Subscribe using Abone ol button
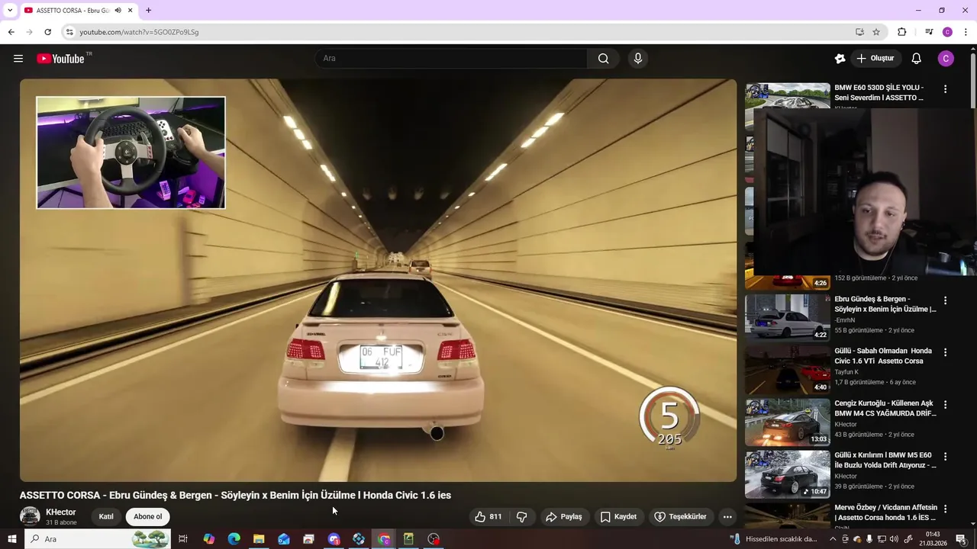 (x=148, y=516)
